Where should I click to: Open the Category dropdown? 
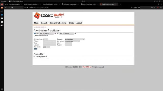pos(75,39)
